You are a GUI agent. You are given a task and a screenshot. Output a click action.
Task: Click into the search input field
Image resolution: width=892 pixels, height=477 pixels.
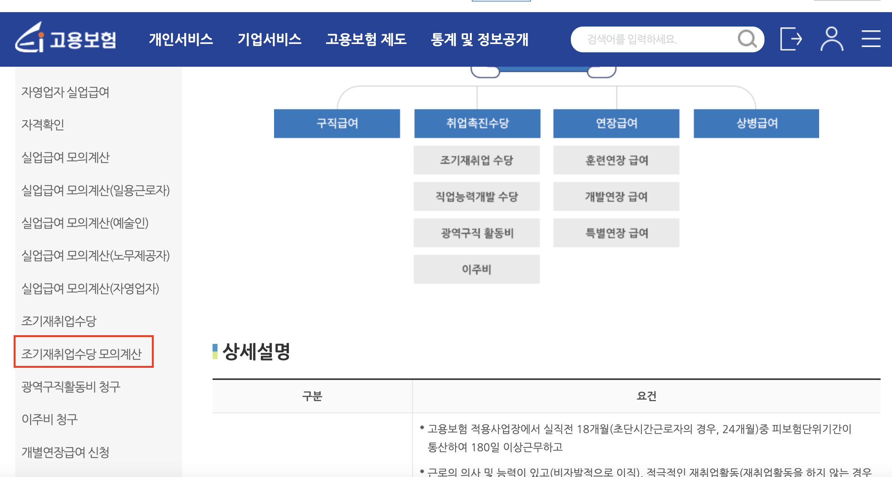[x=653, y=39]
